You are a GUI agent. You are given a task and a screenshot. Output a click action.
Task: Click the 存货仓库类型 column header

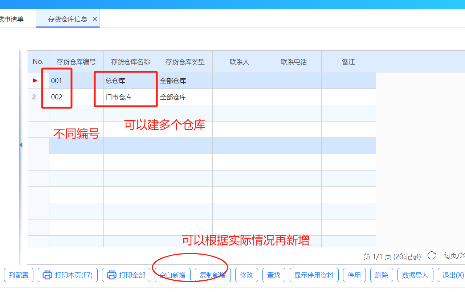coord(185,62)
